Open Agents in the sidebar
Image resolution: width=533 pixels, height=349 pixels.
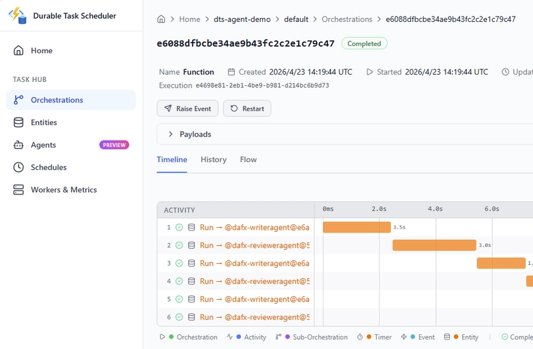click(x=71, y=145)
